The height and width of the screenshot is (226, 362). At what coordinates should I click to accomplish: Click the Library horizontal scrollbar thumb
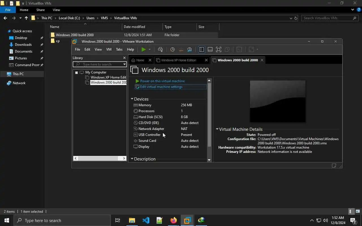tap(98, 158)
